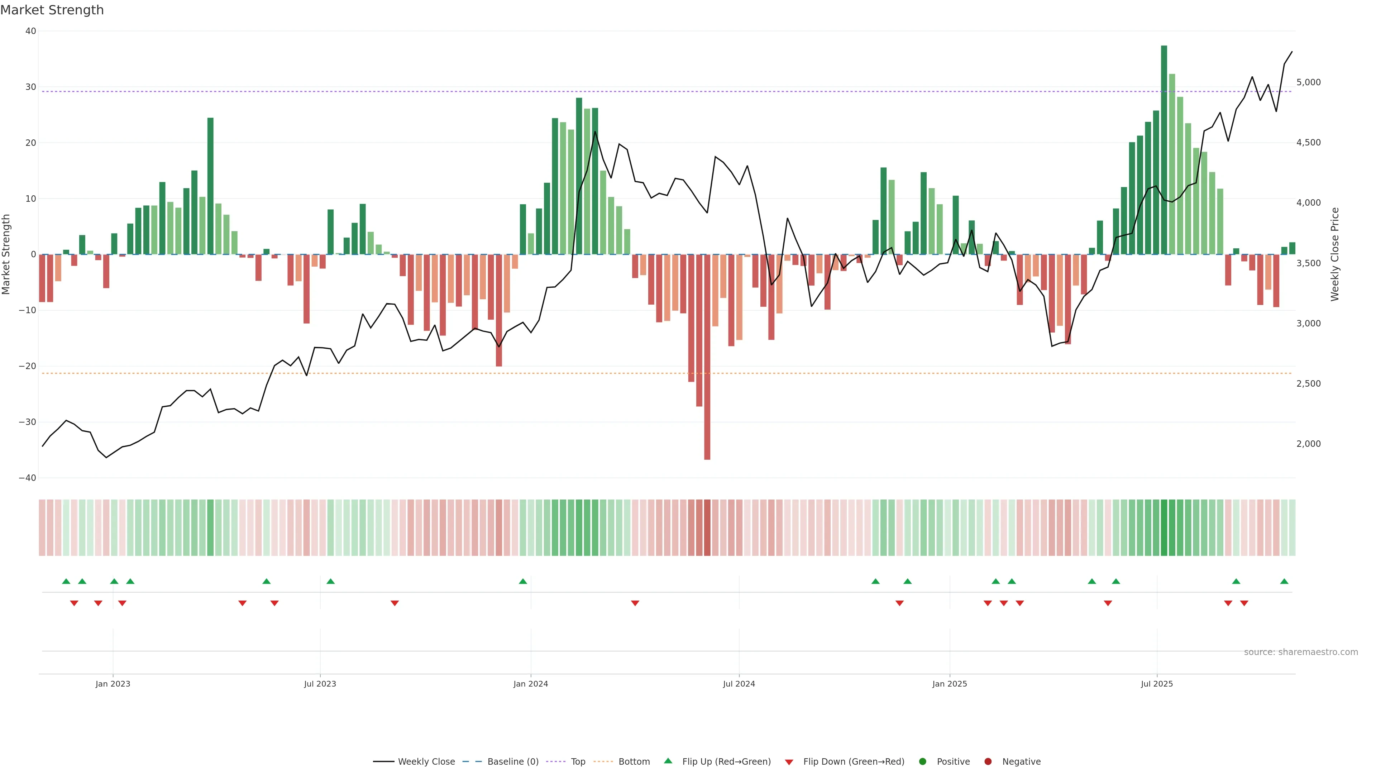Image resolution: width=1376 pixels, height=774 pixels.
Task: Click the 5,000 label on price axis
Action: point(1308,82)
